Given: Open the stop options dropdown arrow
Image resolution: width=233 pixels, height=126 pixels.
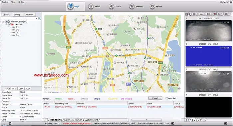Looking at the screenshot, I should pyautogui.click(x=229, y=14).
